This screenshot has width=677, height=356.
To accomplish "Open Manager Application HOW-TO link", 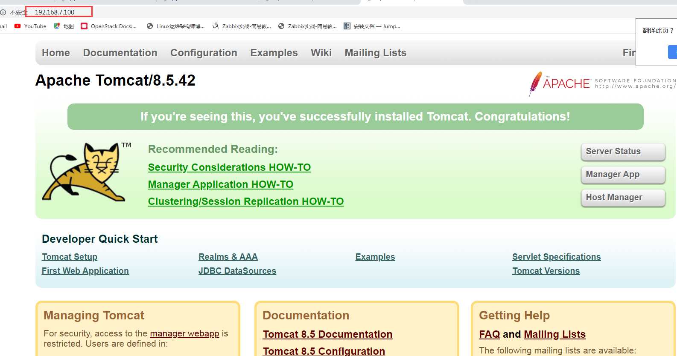I will tap(221, 184).
